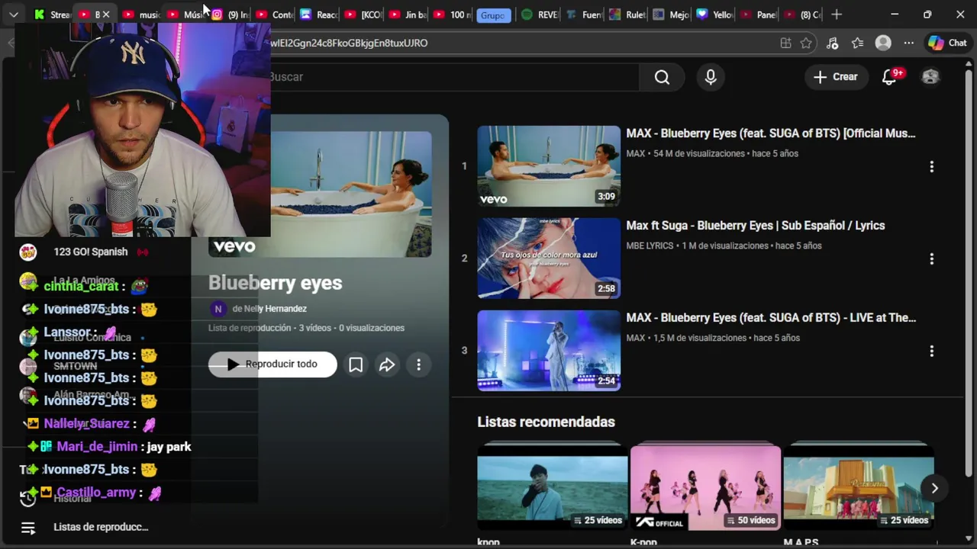Open the Copilot Chat button
Screen dimensions: 977x549
click(x=947, y=43)
